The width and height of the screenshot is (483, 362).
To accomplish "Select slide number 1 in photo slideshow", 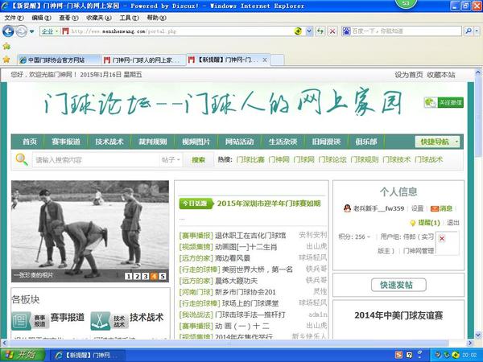I will pos(129,277).
